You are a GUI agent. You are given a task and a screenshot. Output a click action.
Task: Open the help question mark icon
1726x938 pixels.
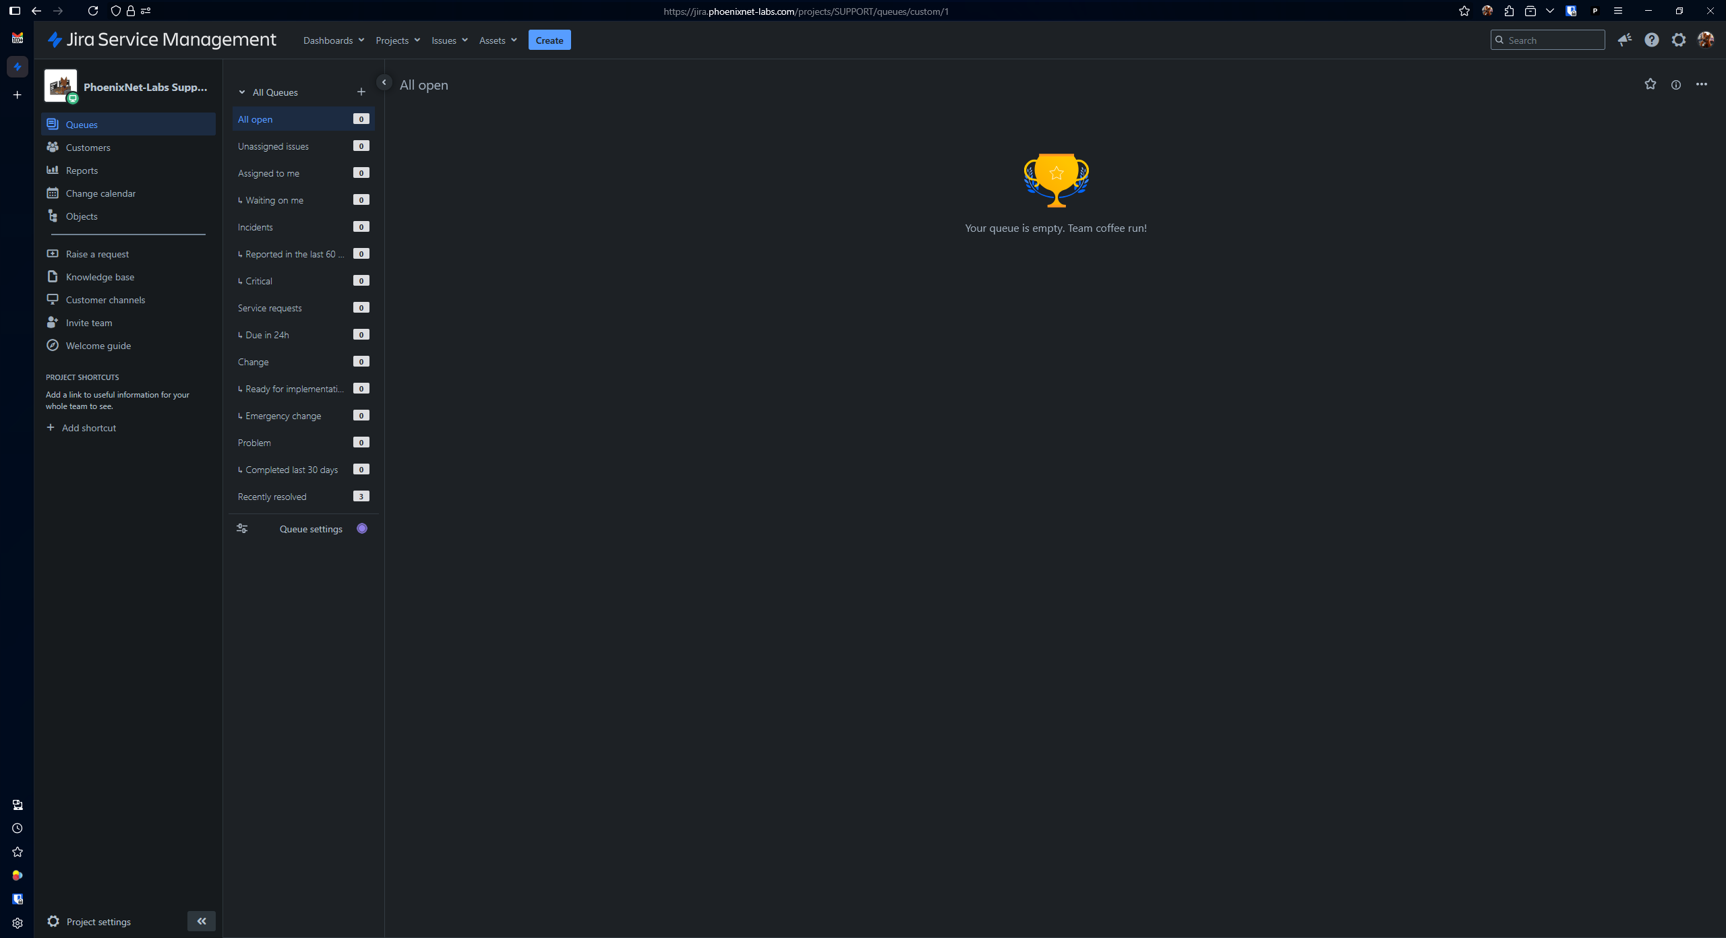pos(1651,40)
